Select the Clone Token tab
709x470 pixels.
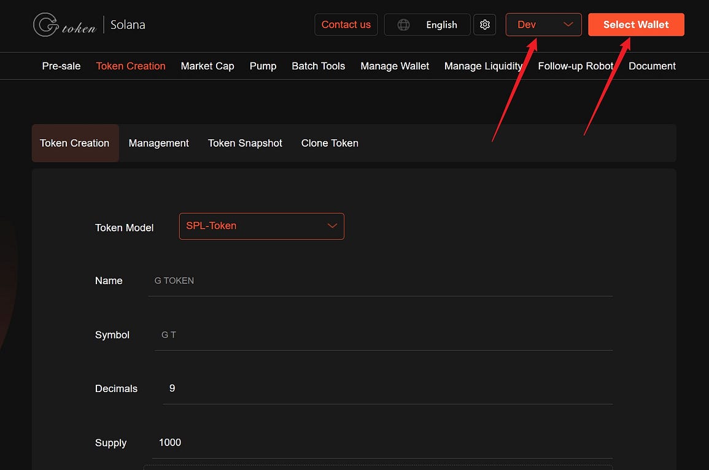330,143
